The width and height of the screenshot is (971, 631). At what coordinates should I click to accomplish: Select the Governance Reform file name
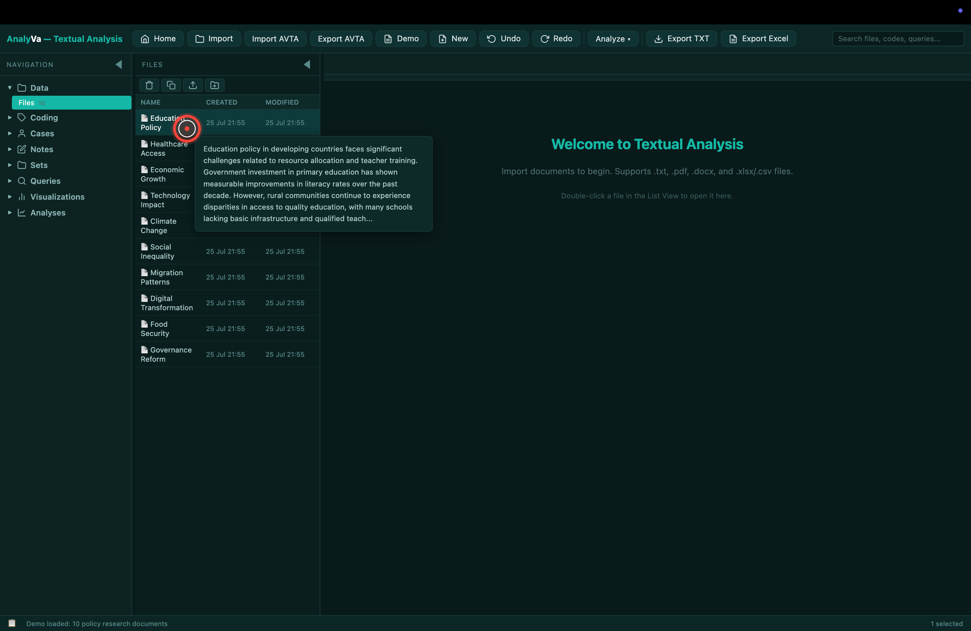point(166,354)
